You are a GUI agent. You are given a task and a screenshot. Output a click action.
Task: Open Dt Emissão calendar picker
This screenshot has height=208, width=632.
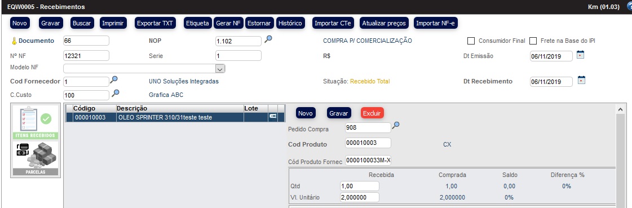pyautogui.click(x=580, y=55)
